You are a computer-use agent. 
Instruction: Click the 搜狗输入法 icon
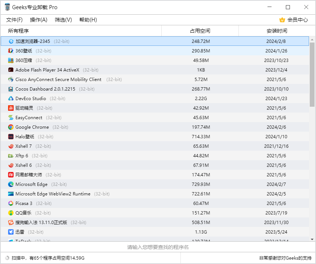11,222
